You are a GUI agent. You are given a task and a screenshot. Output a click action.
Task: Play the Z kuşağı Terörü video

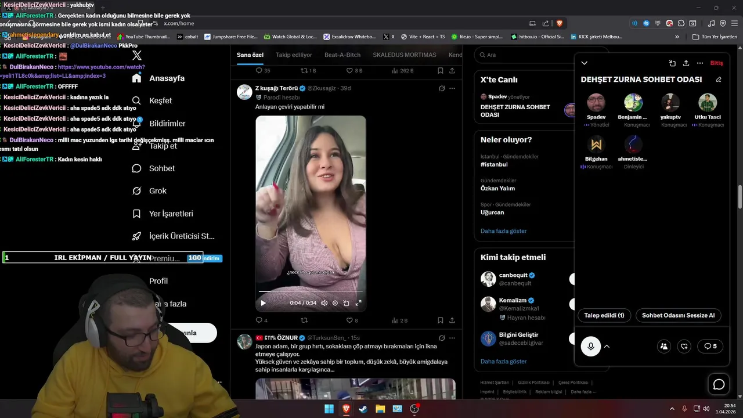(263, 303)
